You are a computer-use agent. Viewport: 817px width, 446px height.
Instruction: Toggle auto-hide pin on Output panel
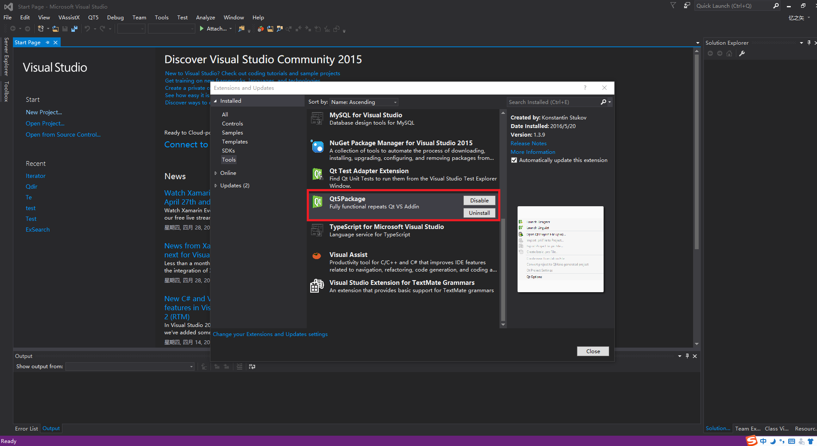[x=687, y=356]
